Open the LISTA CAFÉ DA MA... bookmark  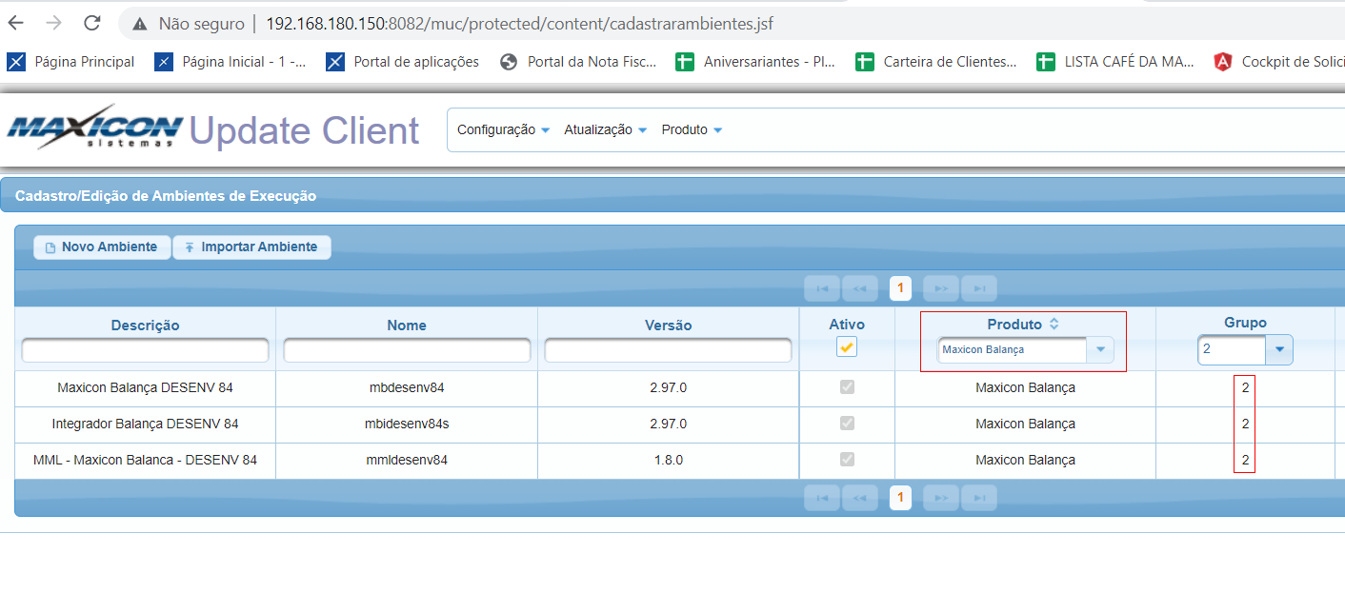pyautogui.click(x=1115, y=62)
